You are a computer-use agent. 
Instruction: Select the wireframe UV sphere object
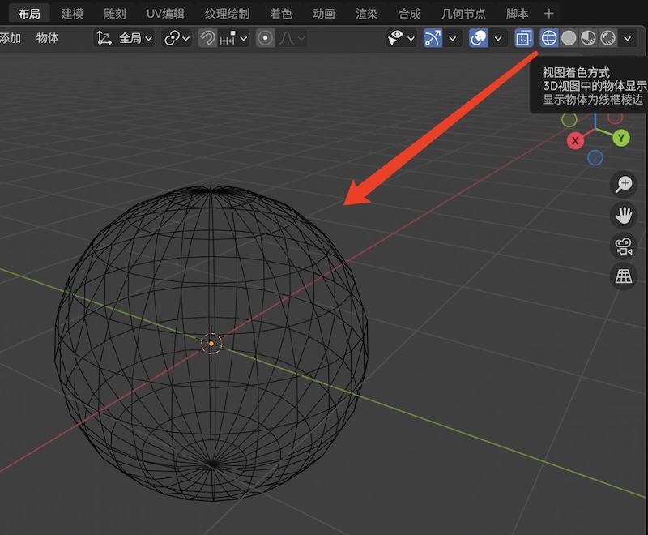click(211, 344)
